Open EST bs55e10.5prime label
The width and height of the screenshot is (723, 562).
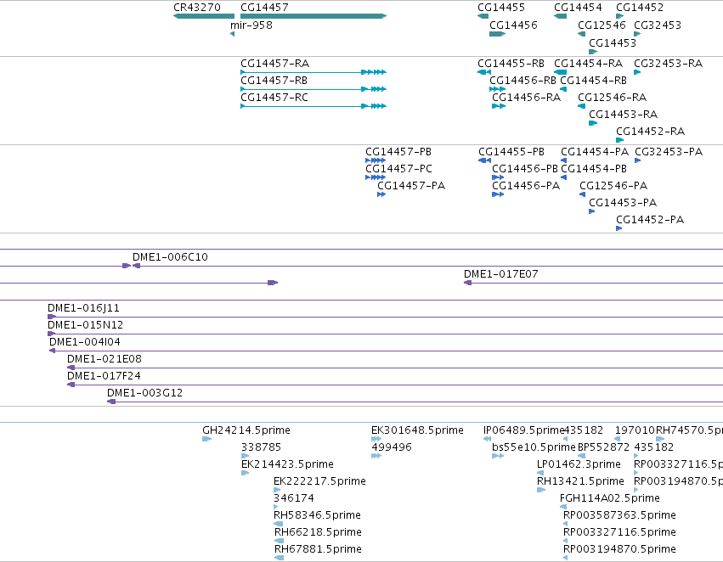pos(534,447)
